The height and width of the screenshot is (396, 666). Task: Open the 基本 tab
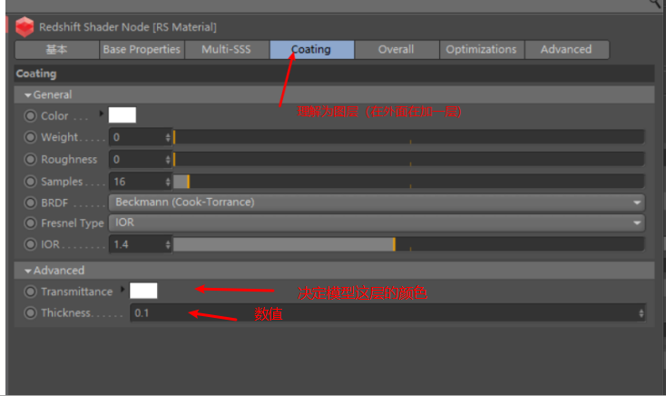[x=57, y=49]
